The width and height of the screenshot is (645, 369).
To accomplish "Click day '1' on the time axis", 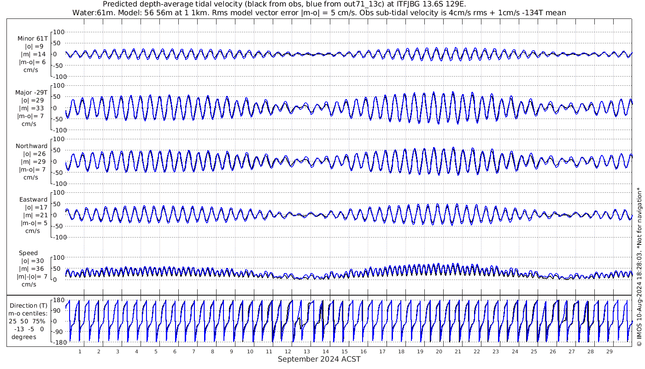I will [x=80, y=351].
